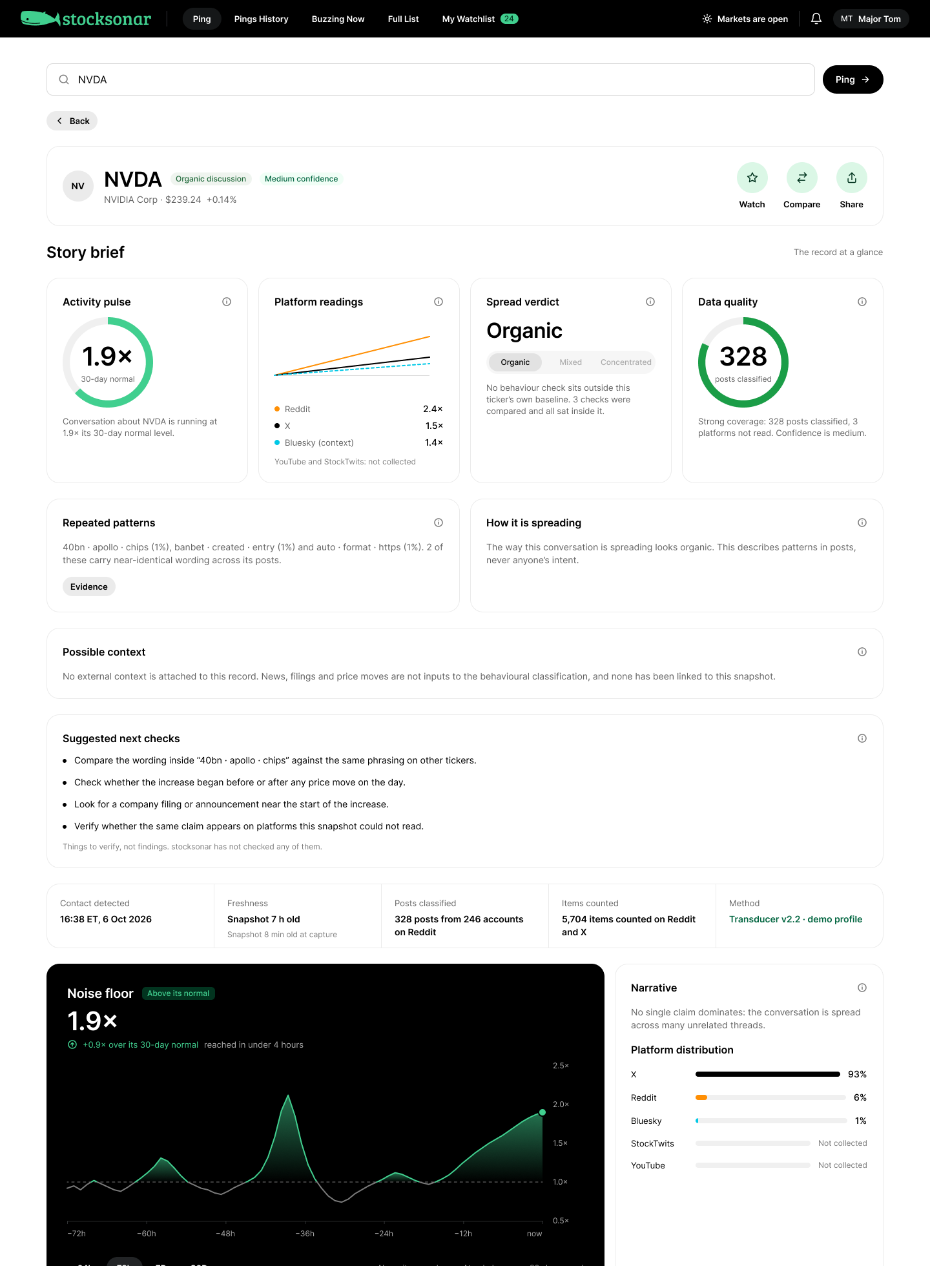Click the stocksonar whale logo
Screen dimensions: 930x1266
coord(86,19)
